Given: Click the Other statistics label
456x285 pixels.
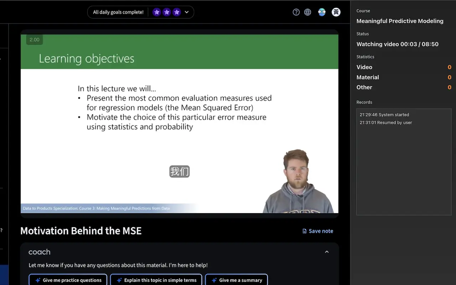Looking at the screenshot, I should (x=364, y=87).
